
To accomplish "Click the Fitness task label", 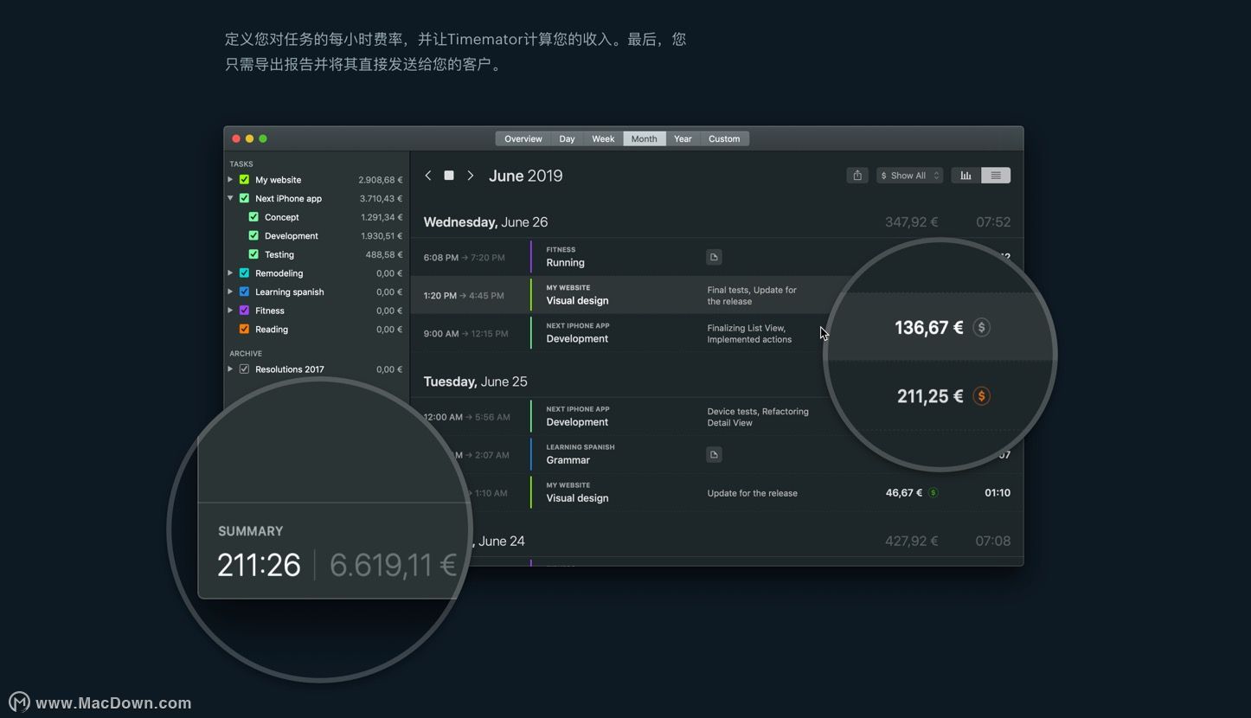I will pyautogui.click(x=270, y=311).
